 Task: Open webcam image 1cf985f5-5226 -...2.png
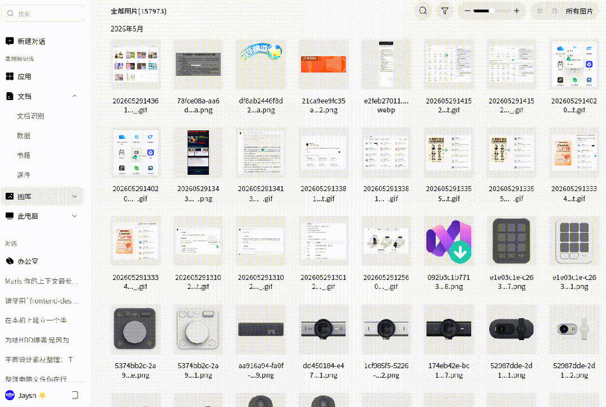[386, 329]
